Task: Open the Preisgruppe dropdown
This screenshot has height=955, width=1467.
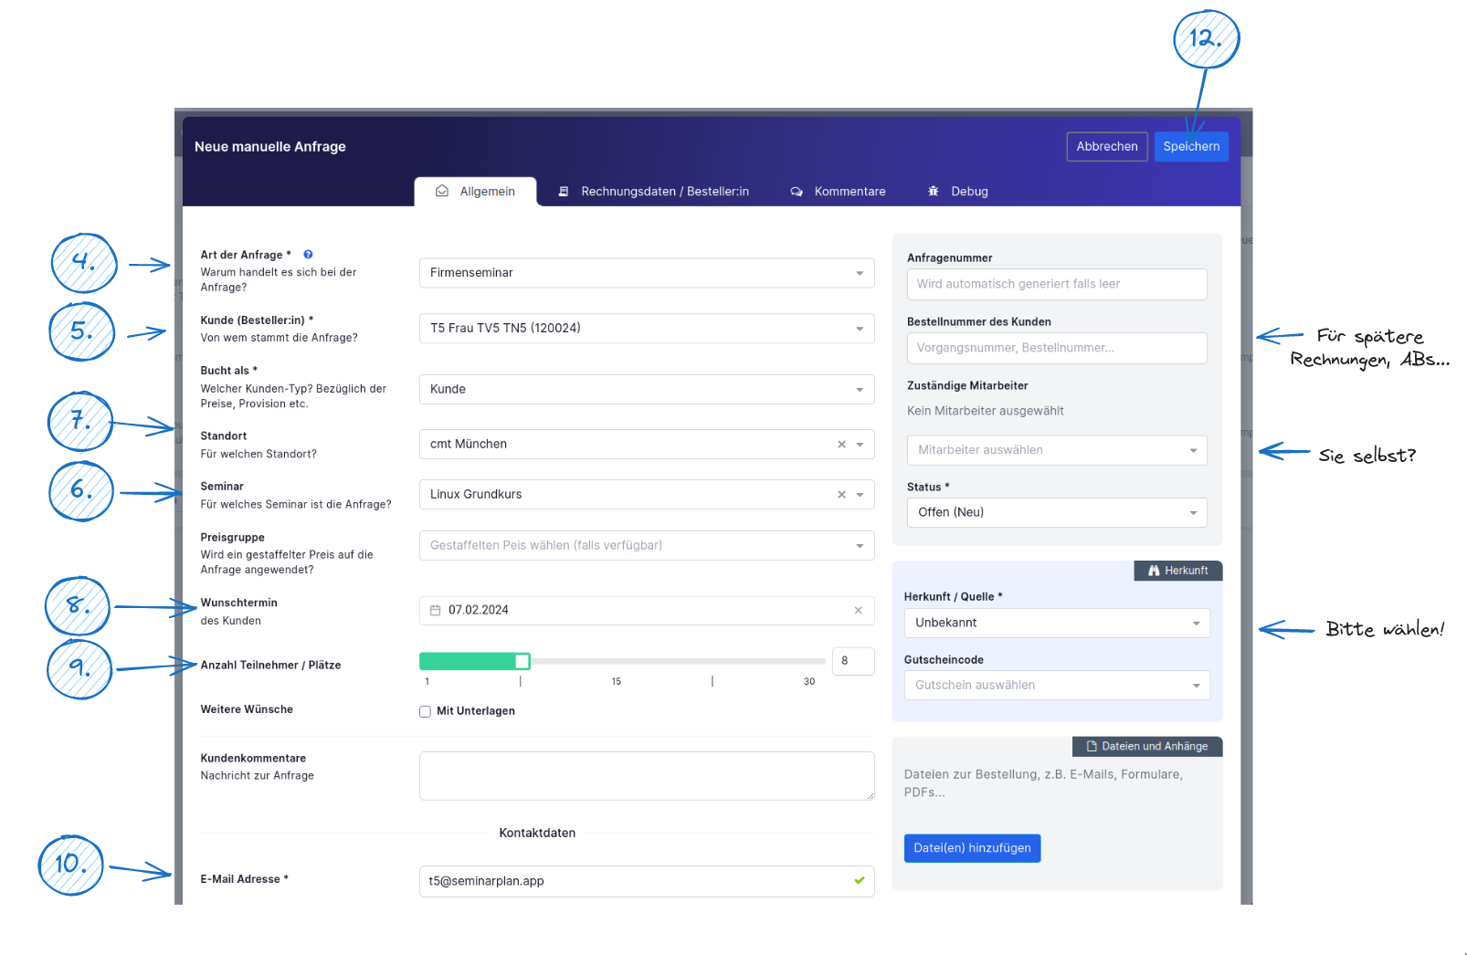Action: point(647,546)
